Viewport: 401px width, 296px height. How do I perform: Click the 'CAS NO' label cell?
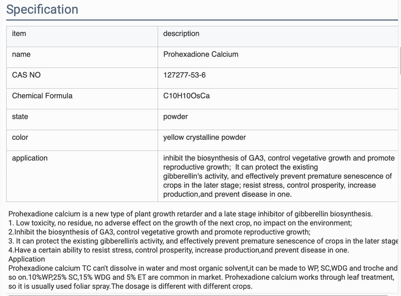tap(82, 78)
